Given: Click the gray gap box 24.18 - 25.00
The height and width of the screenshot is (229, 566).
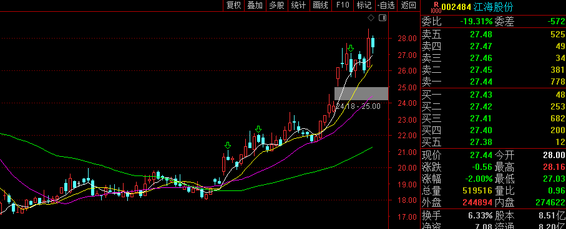Looking at the screenshot, I should (361, 93).
